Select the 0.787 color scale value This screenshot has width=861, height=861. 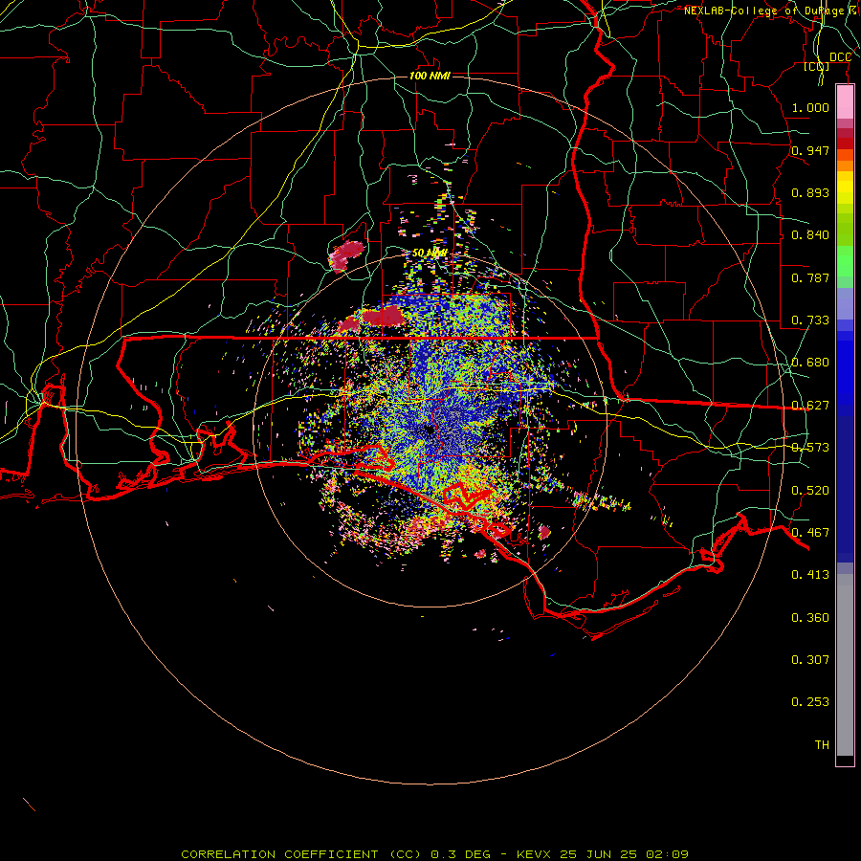tap(810, 277)
